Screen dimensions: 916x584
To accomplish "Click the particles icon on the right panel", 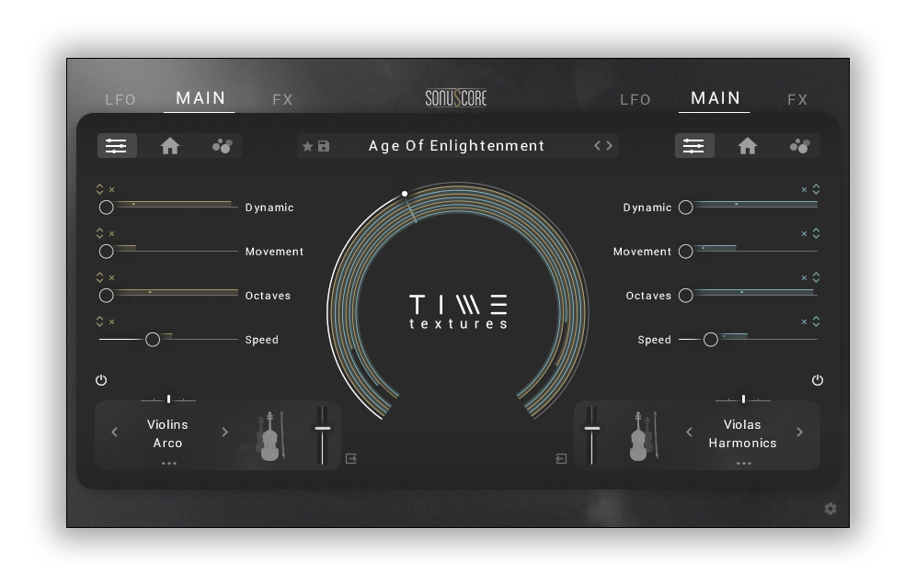I will pyautogui.click(x=799, y=145).
